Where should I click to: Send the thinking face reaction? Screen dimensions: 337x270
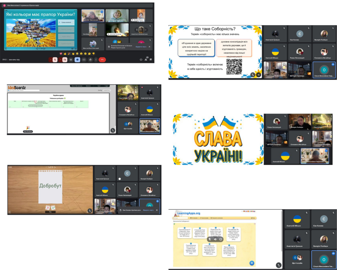pyautogui.click(x=90, y=54)
